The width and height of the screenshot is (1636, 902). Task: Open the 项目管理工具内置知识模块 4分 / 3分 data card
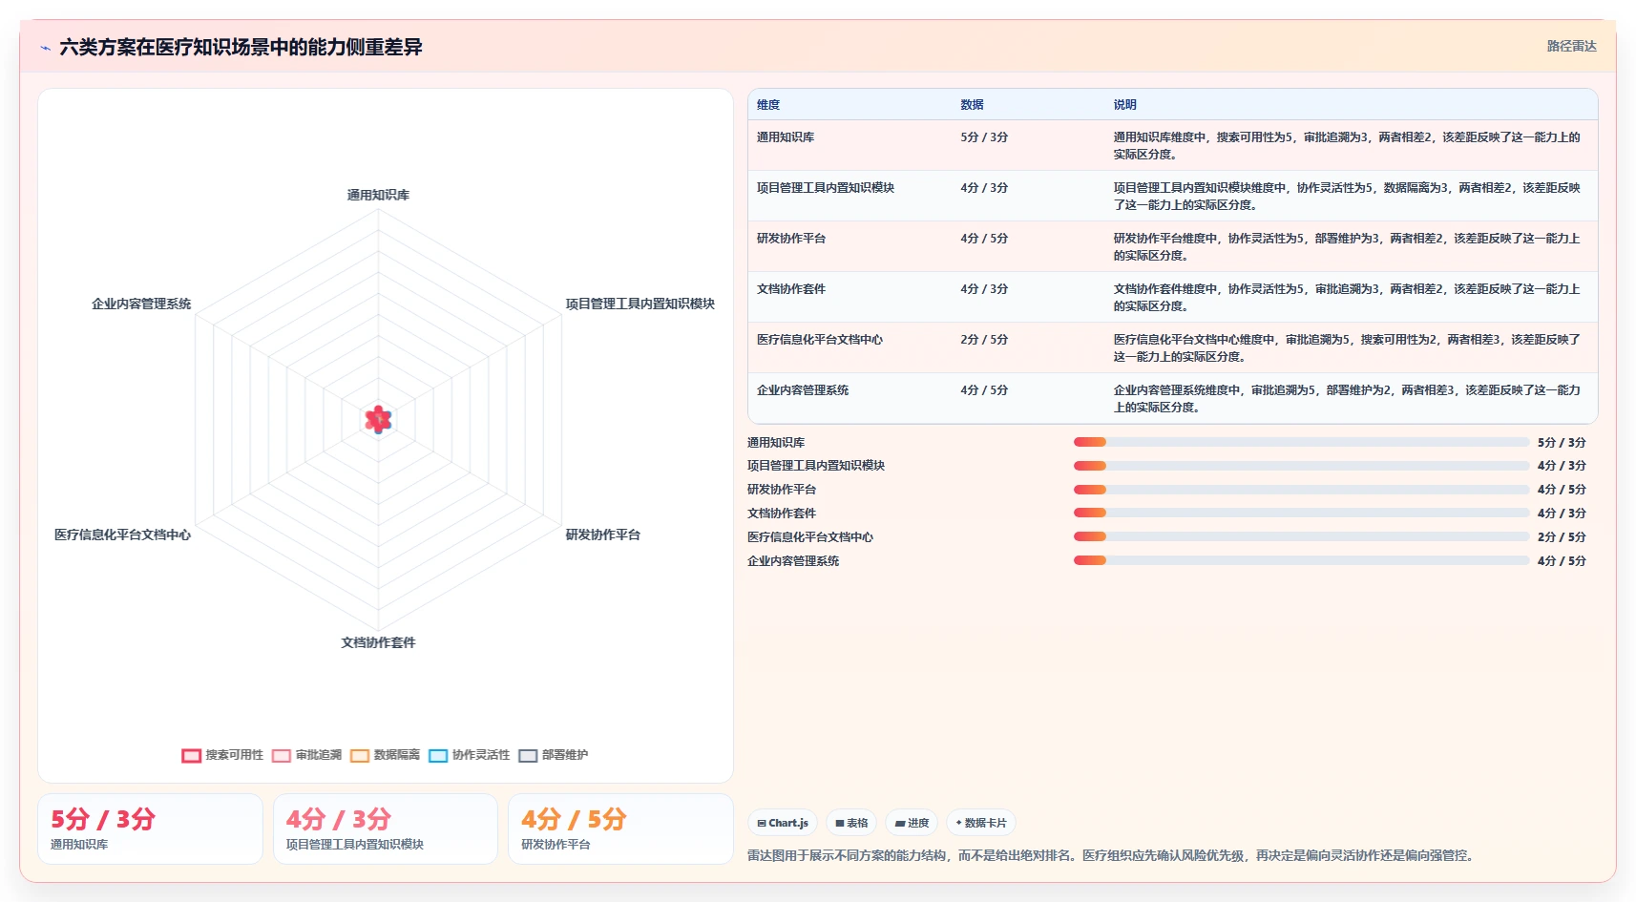tap(386, 829)
